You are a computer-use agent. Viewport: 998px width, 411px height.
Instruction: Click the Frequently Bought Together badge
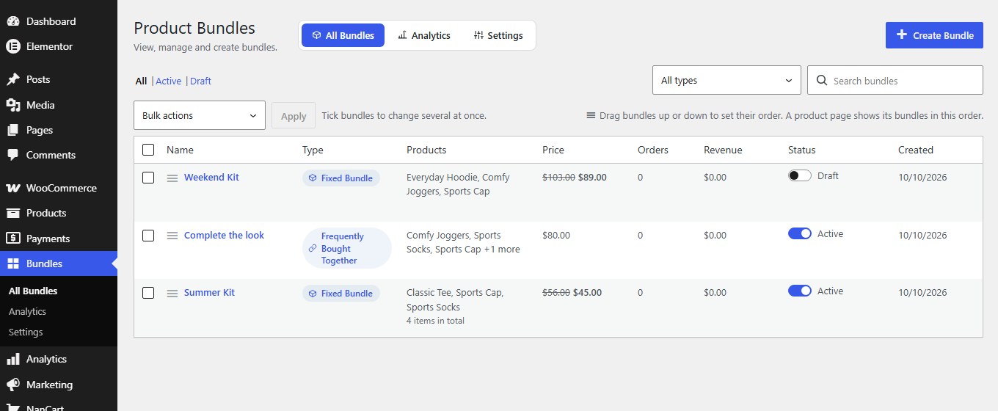[x=346, y=248]
